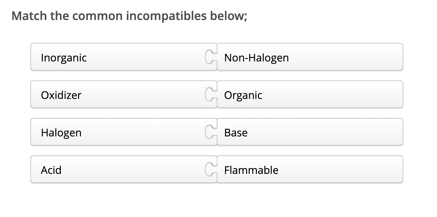437x217 pixels.
Task: Choose the Non-Halogen answer piece
Action: tap(311, 57)
